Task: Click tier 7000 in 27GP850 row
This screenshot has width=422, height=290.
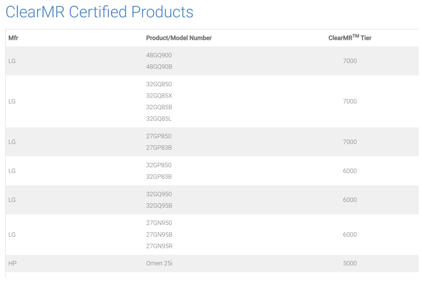Action: [350, 142]
